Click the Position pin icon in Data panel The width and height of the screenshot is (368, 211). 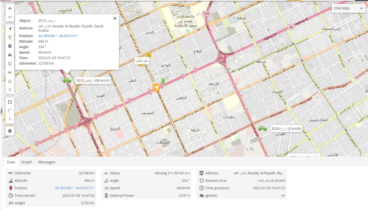tap(11, 188)
